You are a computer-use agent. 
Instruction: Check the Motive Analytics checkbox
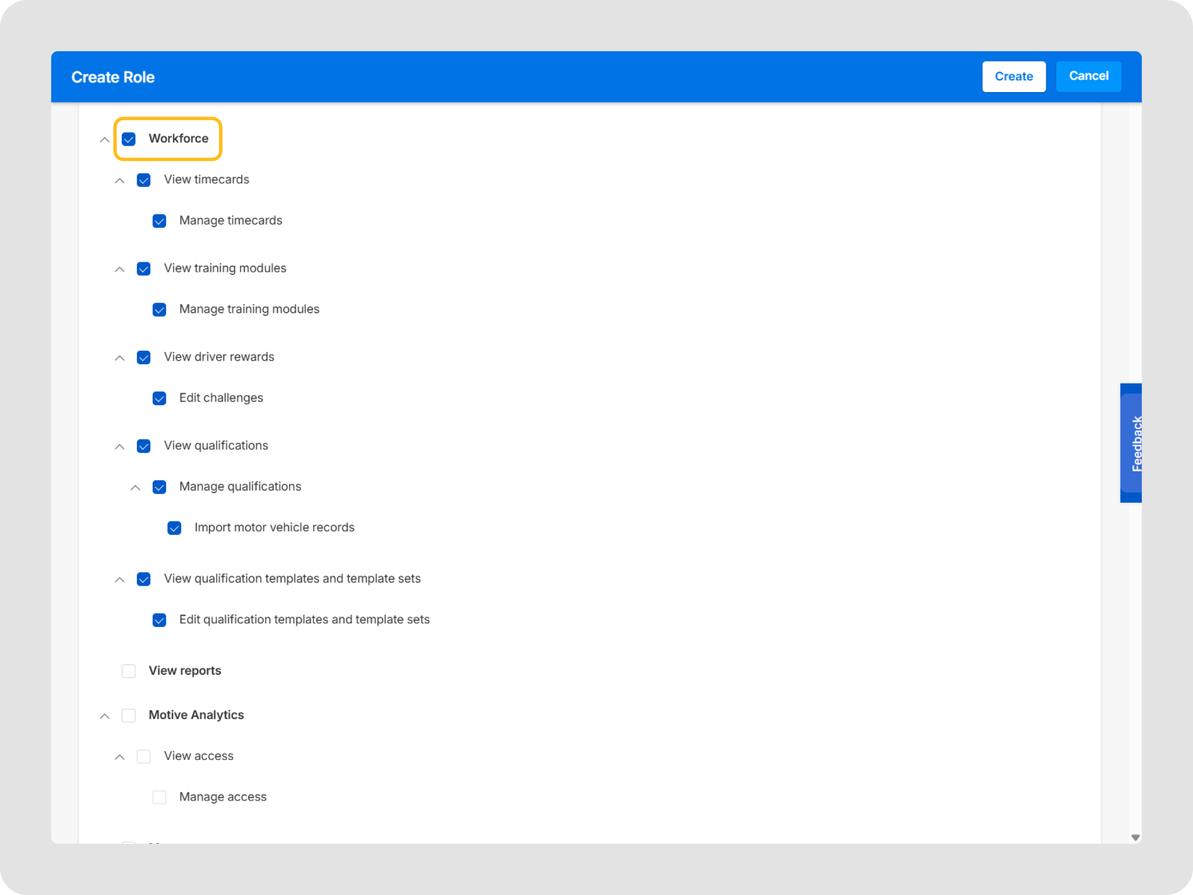(x=129, y=715)
